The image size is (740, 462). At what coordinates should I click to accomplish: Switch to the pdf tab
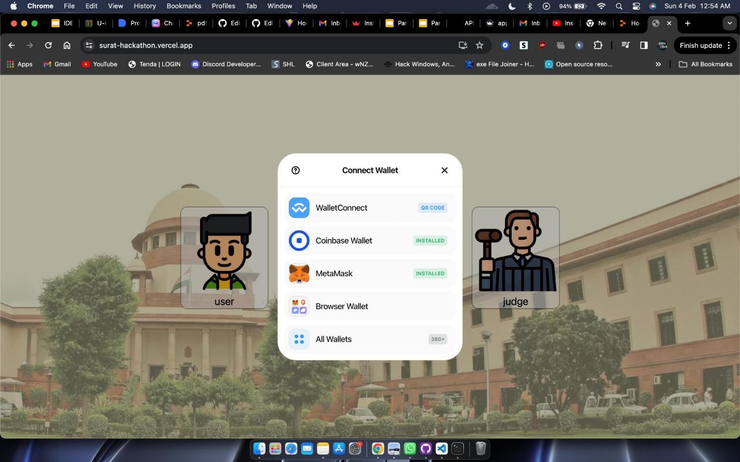(197, 23)
